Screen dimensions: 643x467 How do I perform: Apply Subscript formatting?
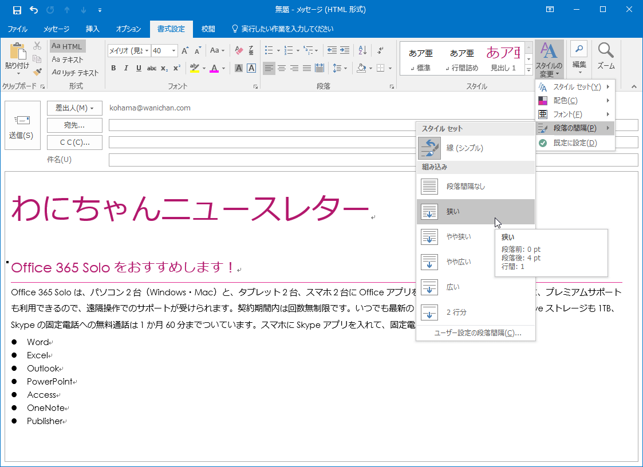164,68
